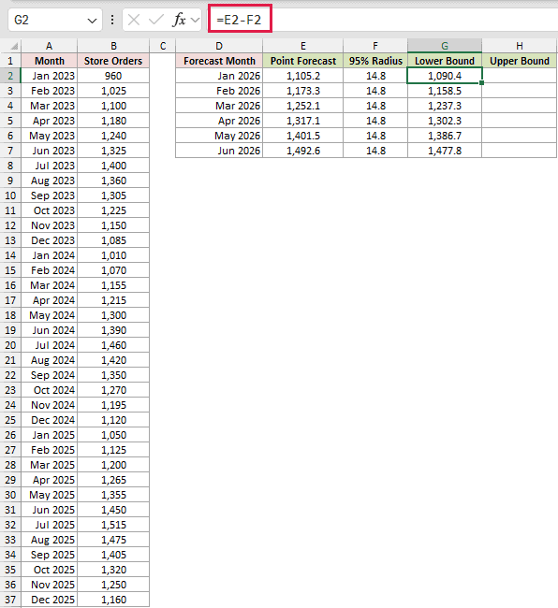Select row 37 header
Image resolution: width=558 pixels, height=608 pixels.
point(10,600)
